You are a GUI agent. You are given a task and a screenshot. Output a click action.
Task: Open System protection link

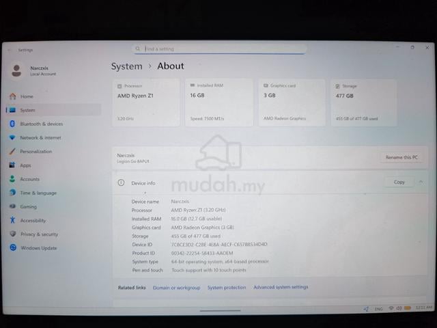click(x=227, y=287)
